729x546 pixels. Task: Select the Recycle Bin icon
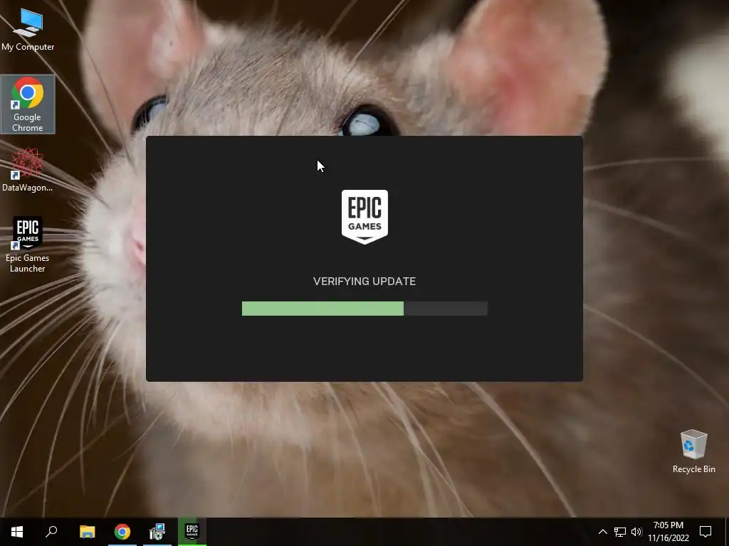coord(693,451)
